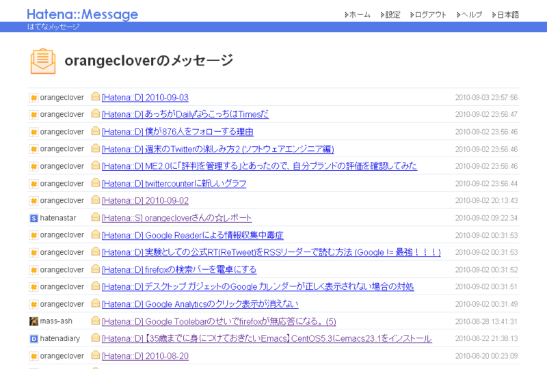Click orangeclover avatar in 2010-08-20 row
This screenshot has height=369, width=547.
pyautogui.click(x=34, y=356)
